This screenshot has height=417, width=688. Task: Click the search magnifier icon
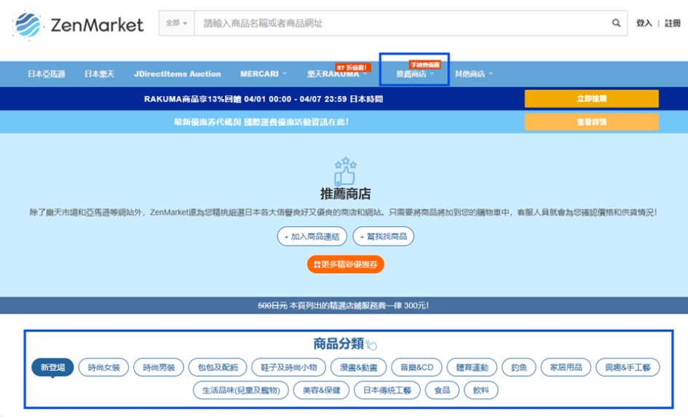coord(616,23)
